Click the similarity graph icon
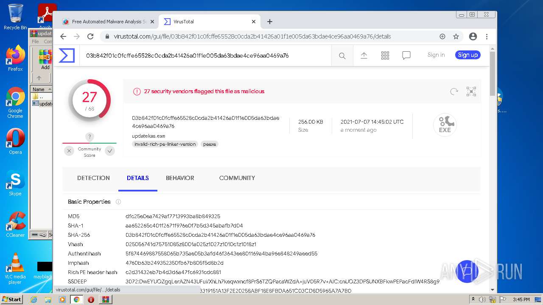 (471, 91)
